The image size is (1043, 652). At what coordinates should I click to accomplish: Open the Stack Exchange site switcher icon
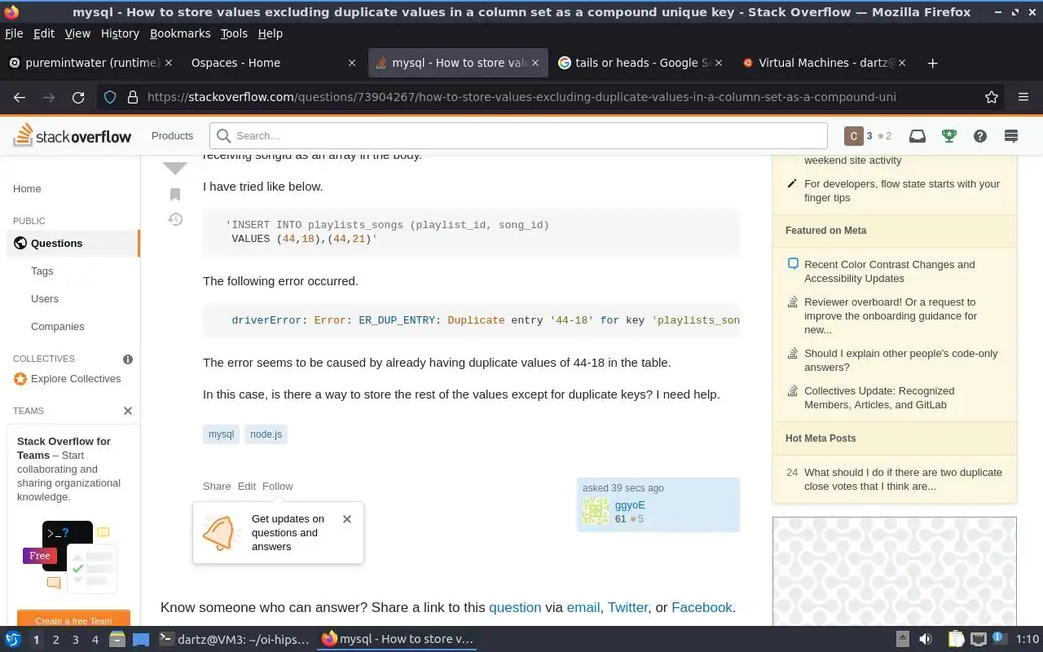coord(1011,136)
